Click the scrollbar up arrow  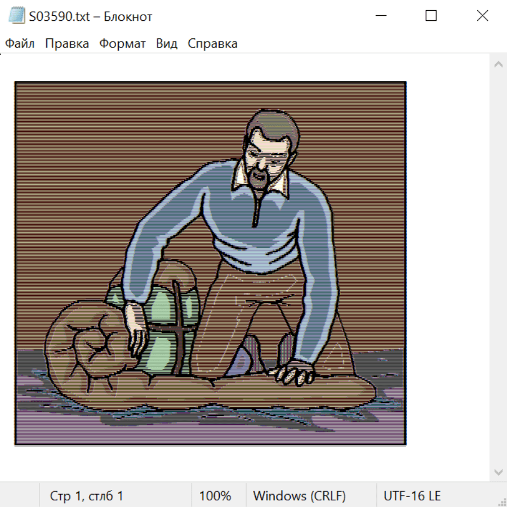(498, 64)
